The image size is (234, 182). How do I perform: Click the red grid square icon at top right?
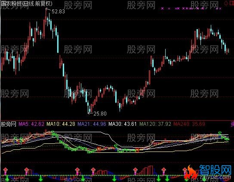[231, 3]
